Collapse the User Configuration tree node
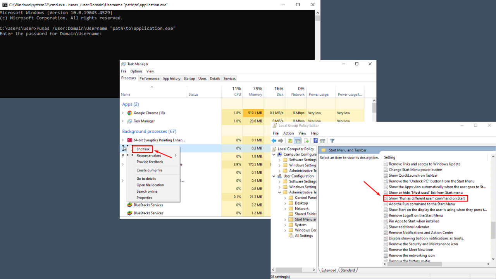The height and width of the screenshot is (279, 496). (274, 176)
